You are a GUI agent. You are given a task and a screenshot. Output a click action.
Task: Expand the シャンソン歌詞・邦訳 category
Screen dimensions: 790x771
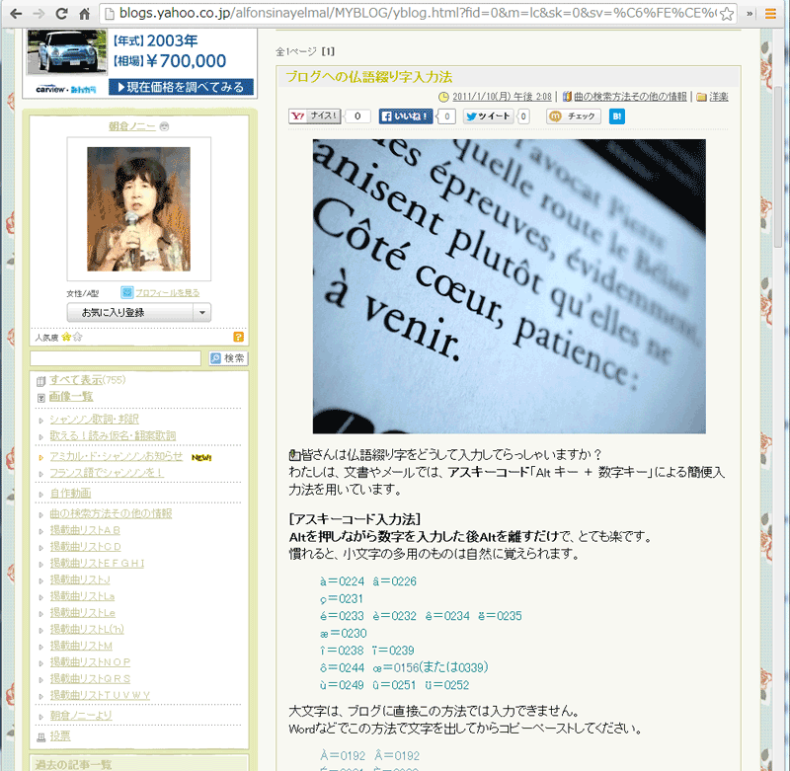[39, 420]
